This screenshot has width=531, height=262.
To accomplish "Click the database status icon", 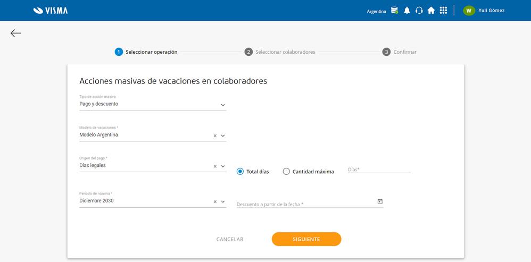I will 394,11.
